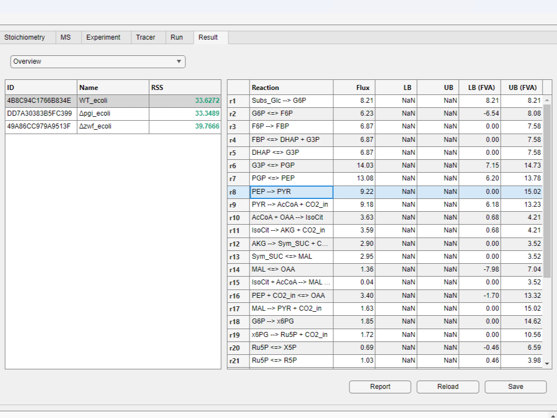Screen dimensions: 557x418
Task: Go to the Experiment tab
Action: pyautogui.click(x=103, y=37)
